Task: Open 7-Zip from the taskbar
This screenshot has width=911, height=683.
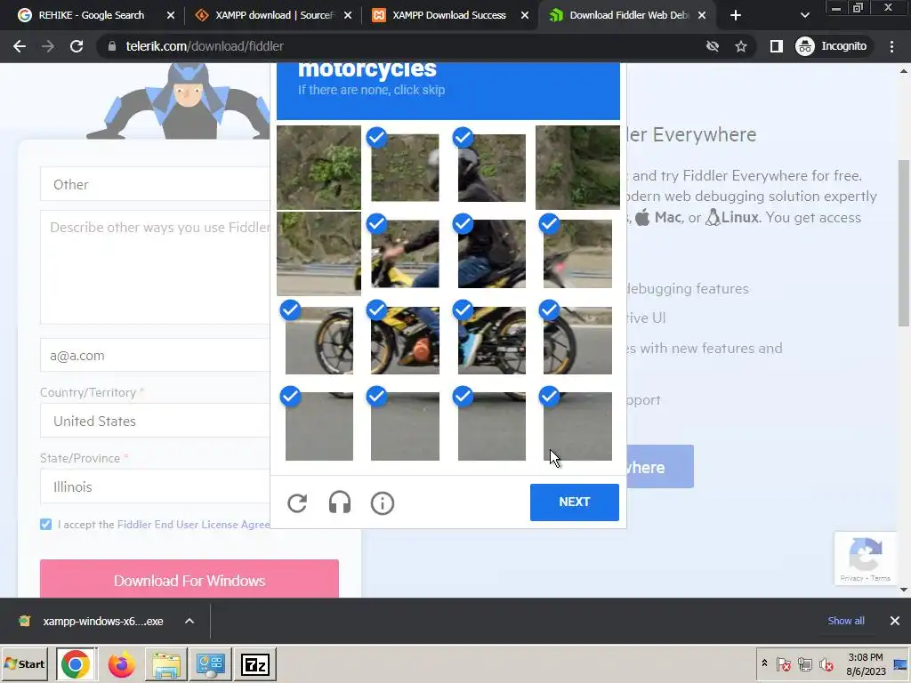Action: 255,664
